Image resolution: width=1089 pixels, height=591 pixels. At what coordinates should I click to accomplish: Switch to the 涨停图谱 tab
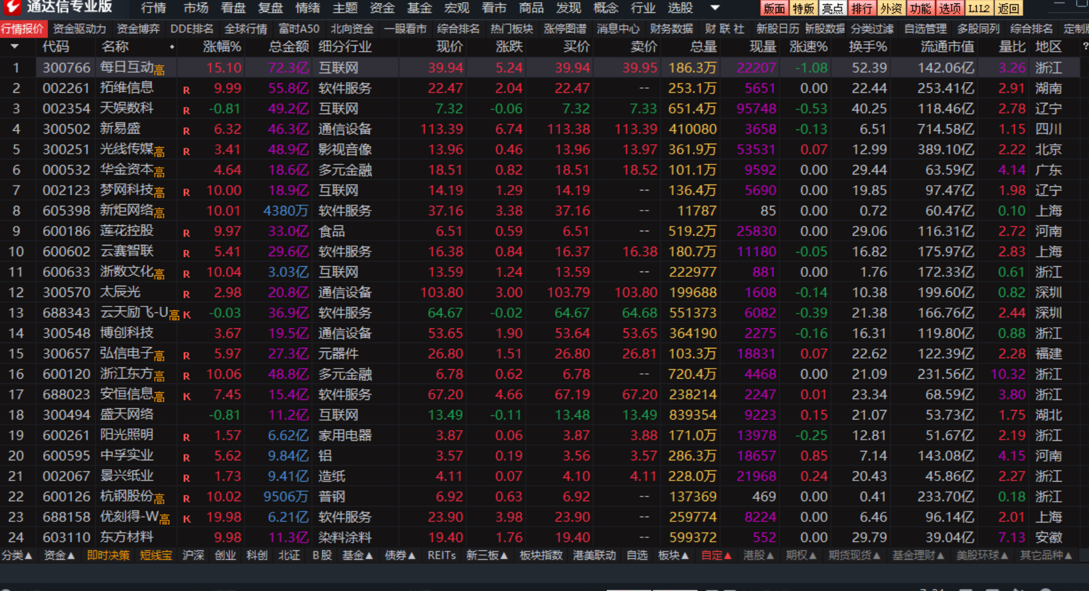pos(565,28)
